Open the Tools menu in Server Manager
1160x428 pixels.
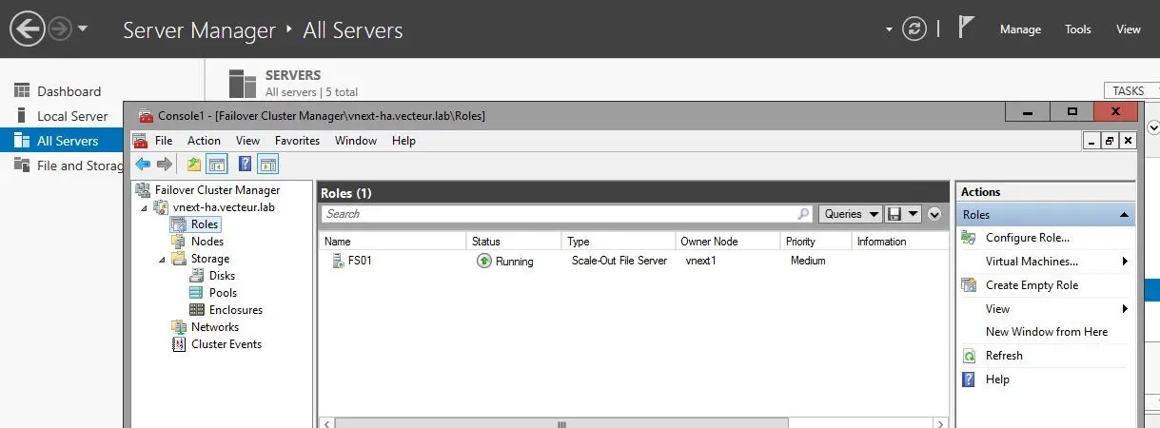[x=1078, y=29]
